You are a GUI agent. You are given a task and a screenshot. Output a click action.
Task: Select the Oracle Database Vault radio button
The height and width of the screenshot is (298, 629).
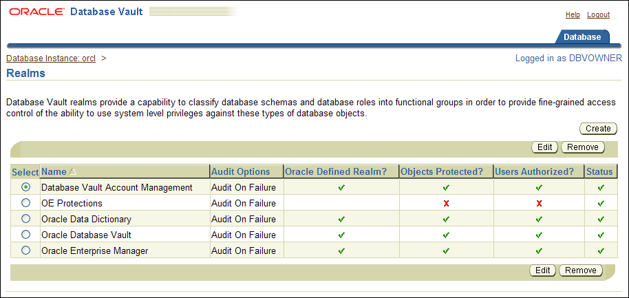(26, 235)
